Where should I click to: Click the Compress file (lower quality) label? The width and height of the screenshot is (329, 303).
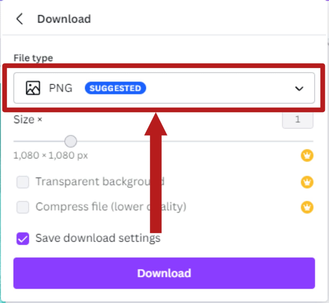(111, 207)
